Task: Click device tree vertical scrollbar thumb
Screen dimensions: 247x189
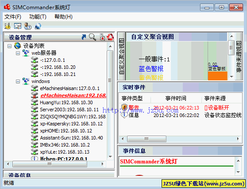Action: (x=110, y=80)
